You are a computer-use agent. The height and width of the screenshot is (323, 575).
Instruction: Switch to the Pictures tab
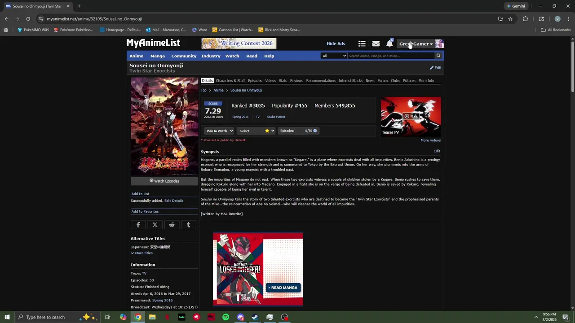(409, 81)
